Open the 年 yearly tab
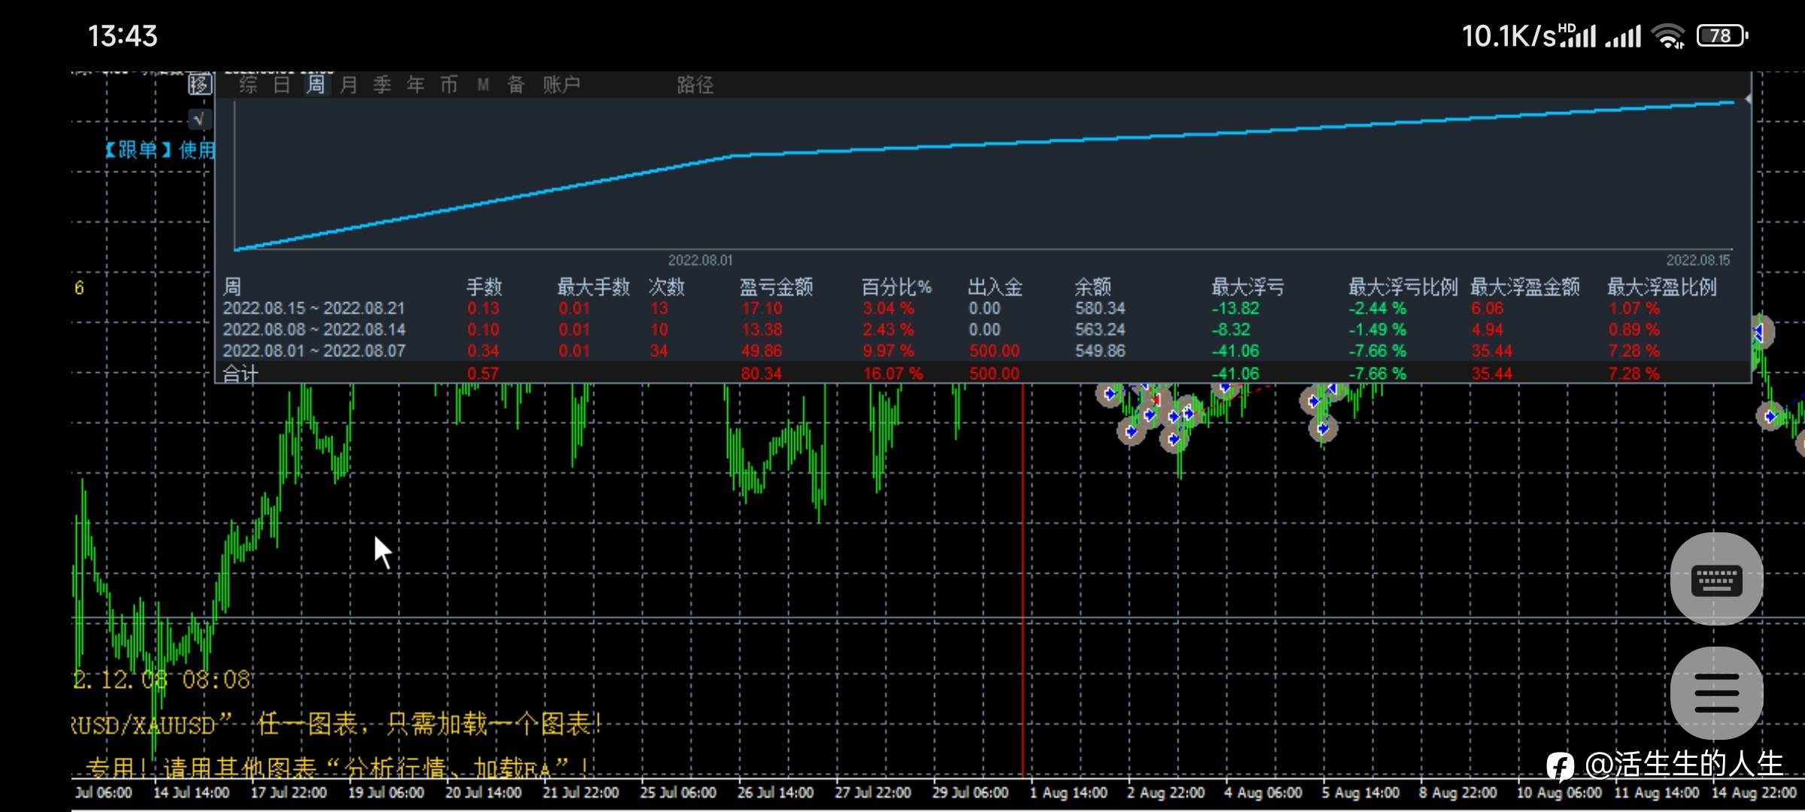The image size is (1805, 812). (415, 84)
